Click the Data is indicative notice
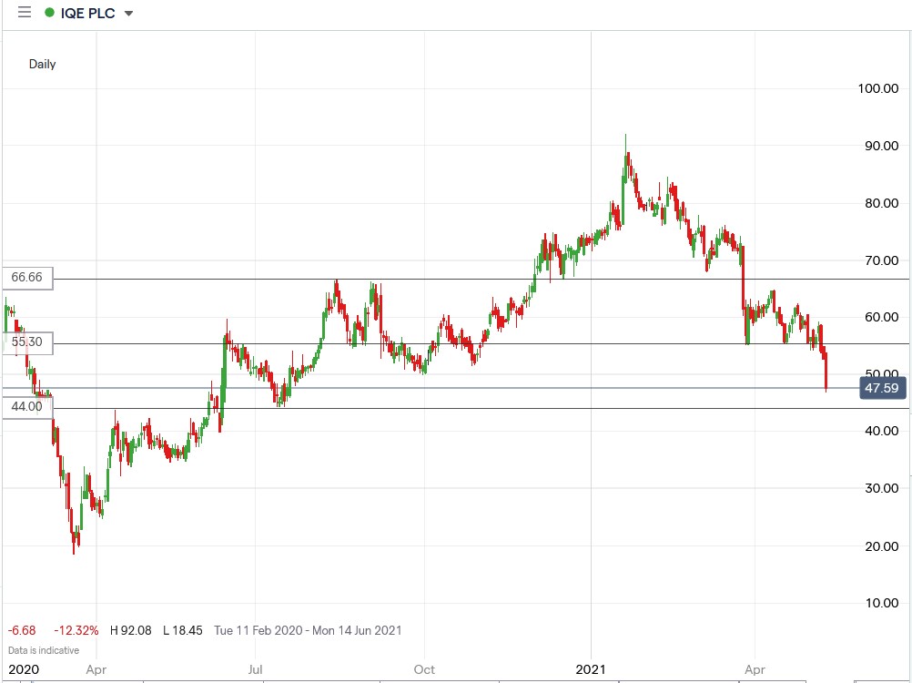Image resolution: width=912 pixels, height=683 pixels. (x=44, y=650)
